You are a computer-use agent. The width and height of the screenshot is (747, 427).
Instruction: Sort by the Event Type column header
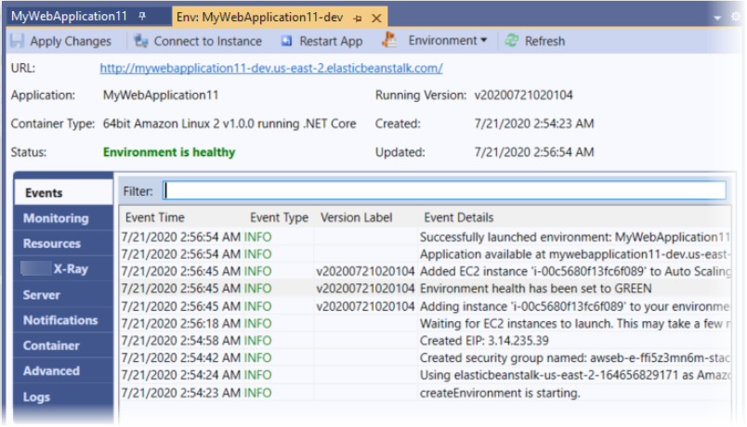[279, 217]
